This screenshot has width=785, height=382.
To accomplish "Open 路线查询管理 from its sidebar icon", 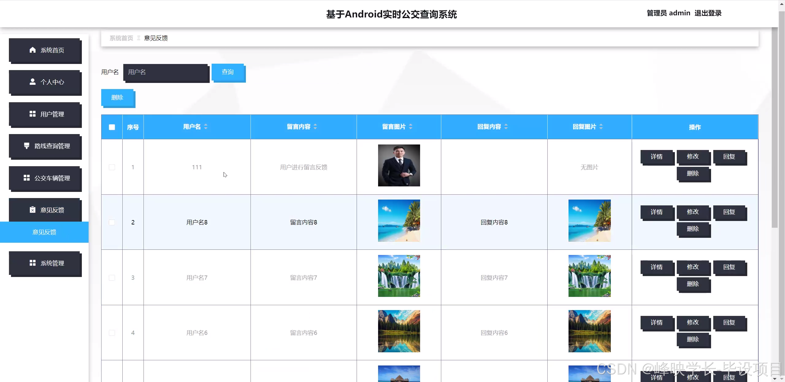I will tap(26, 146).
